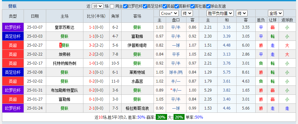The image size is (298, 124).
Task: Click 伊普斯维奇 away team link
Action: [x=137, y=45]
